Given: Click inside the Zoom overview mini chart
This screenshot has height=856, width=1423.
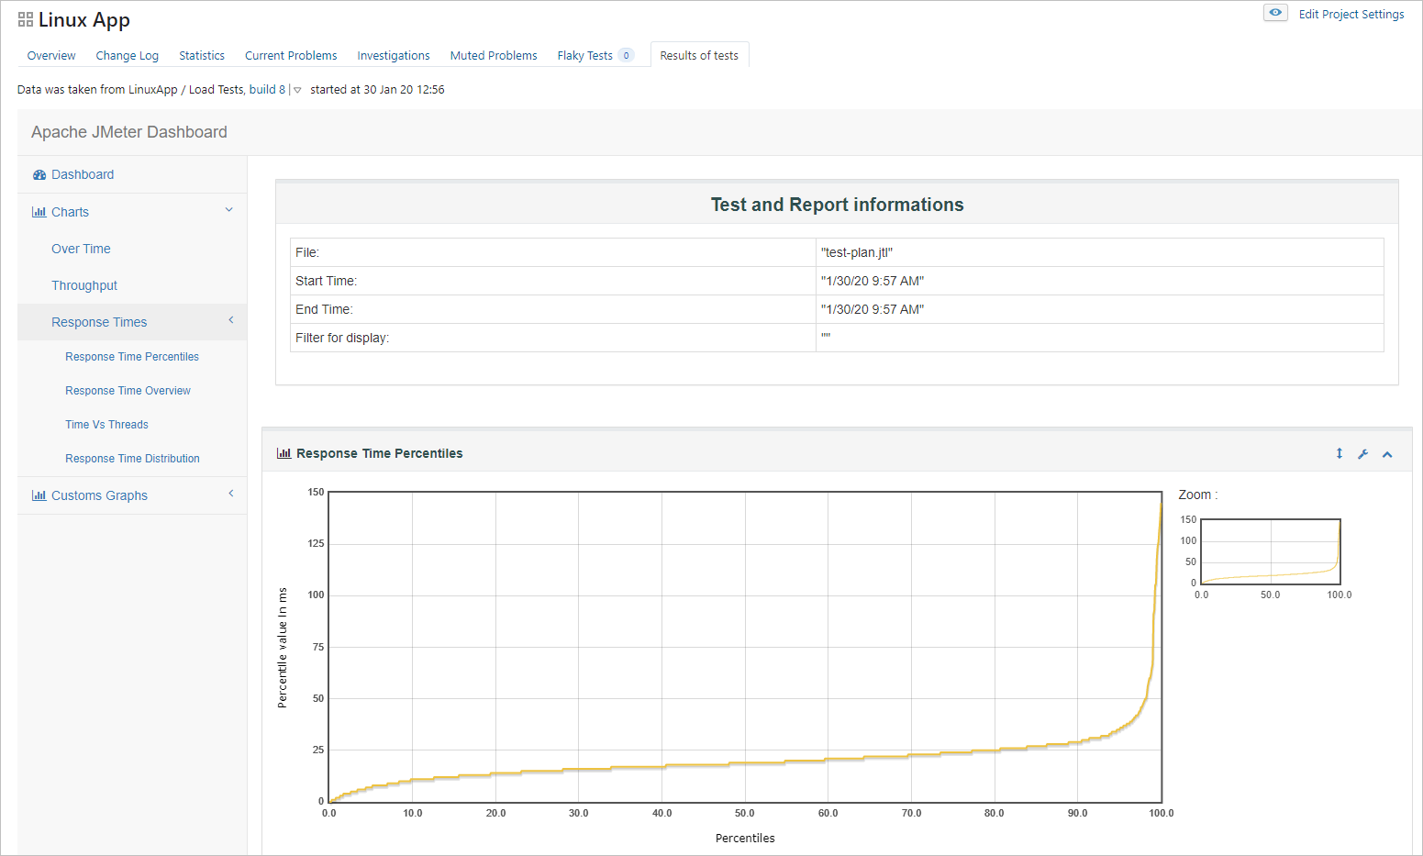Looking at the screenshot, I should (x=1270, y=550).
